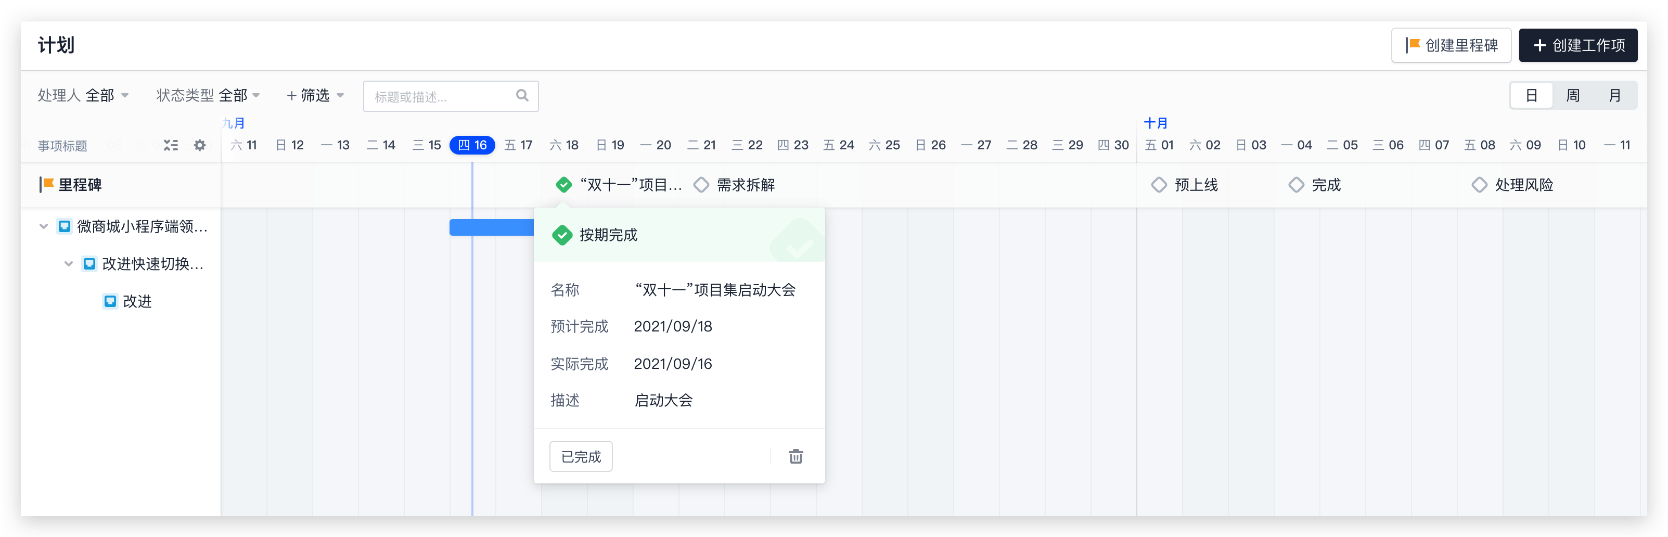Click the 里程碑 flag icon in the row header

[x=46, y=185]
